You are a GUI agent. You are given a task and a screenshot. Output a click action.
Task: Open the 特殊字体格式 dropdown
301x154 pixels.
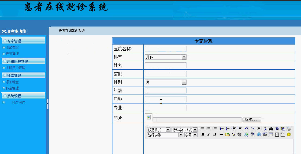pos(184,130)
